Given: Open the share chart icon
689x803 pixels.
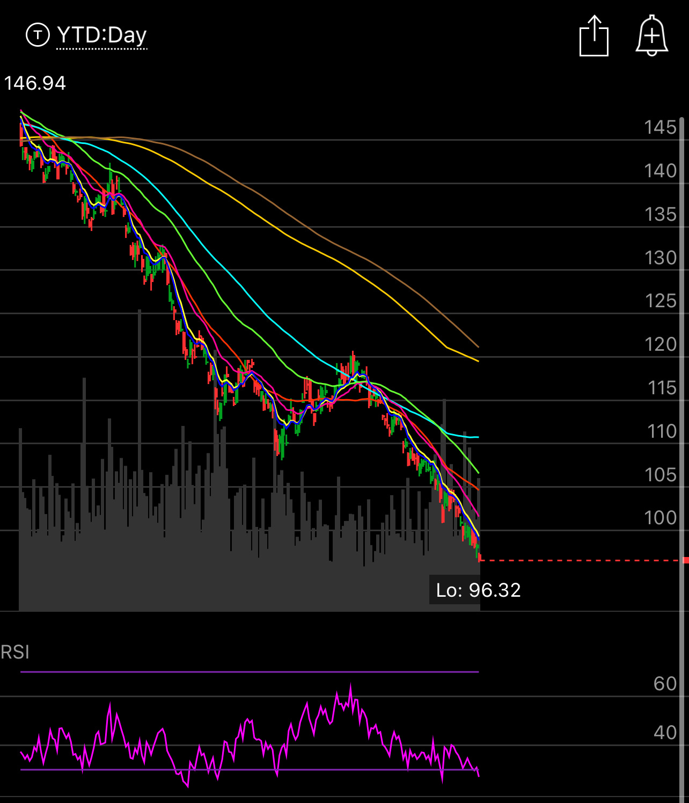Looking at the screenshot, I should click(x=594, y=36).
